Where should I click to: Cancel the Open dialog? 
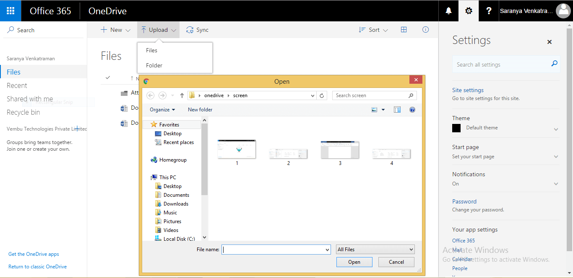pyautogui.click(x=396, y=262)
